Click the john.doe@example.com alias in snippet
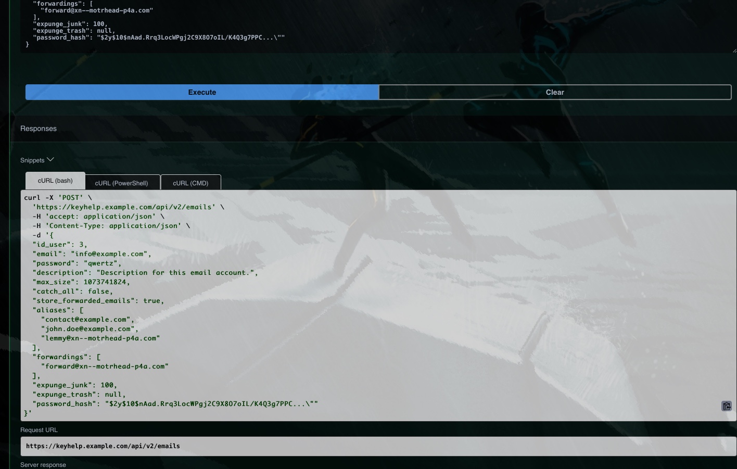This screenshot has width=737, height=469. click(x=90, y=329)
